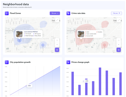
Task: Zoom out on the Crime rate map
Action: tap(119, 40)
